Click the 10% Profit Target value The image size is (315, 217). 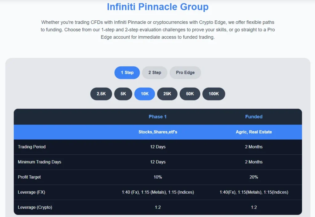(158, 177)
